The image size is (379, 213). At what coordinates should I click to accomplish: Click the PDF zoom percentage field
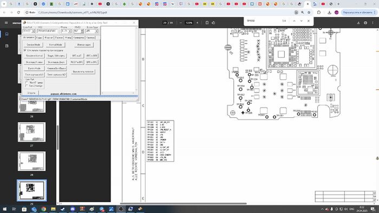tap(189, 23)
